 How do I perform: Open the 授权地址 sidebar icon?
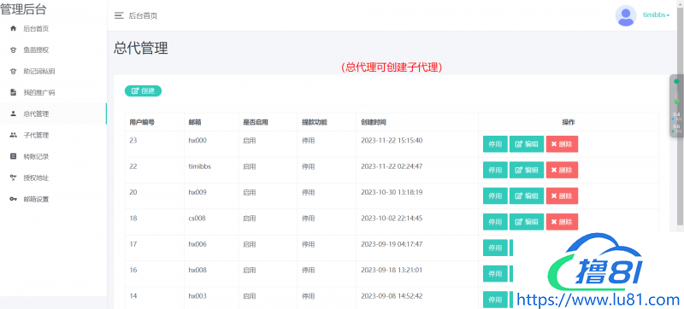pos(13,178)
